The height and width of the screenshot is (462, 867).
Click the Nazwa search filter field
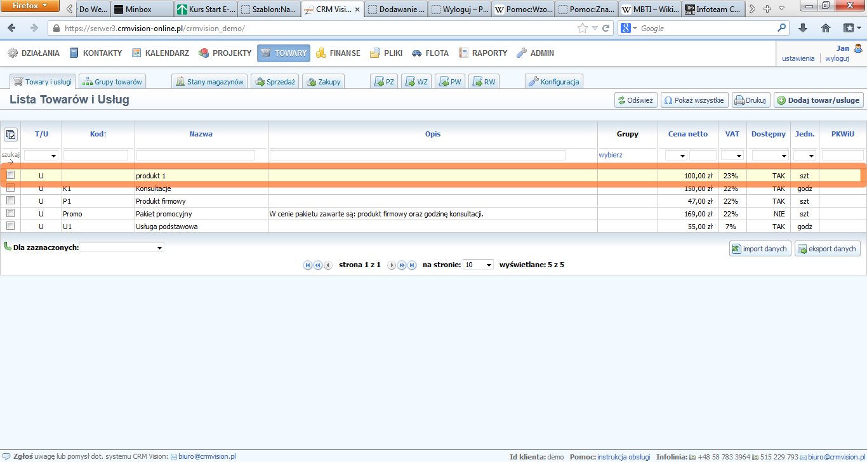point(195,155)
